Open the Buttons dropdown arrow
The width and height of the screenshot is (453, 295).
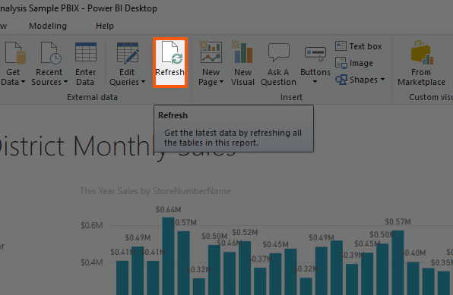pyautogui.click(x=315, y=82)
